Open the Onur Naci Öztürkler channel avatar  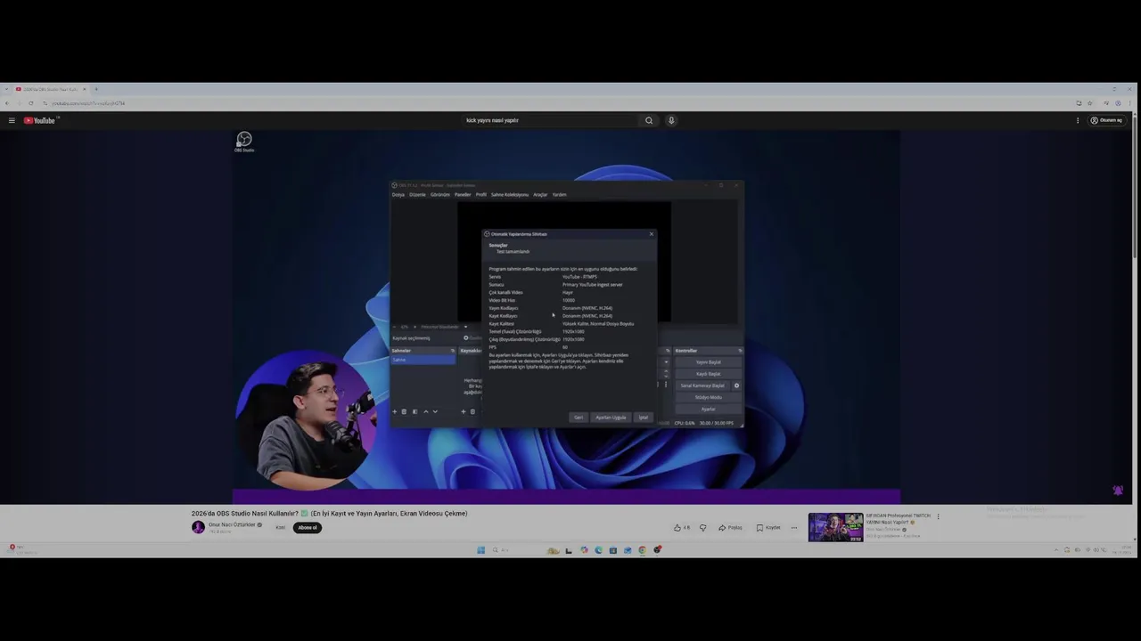tap(198, 527)
